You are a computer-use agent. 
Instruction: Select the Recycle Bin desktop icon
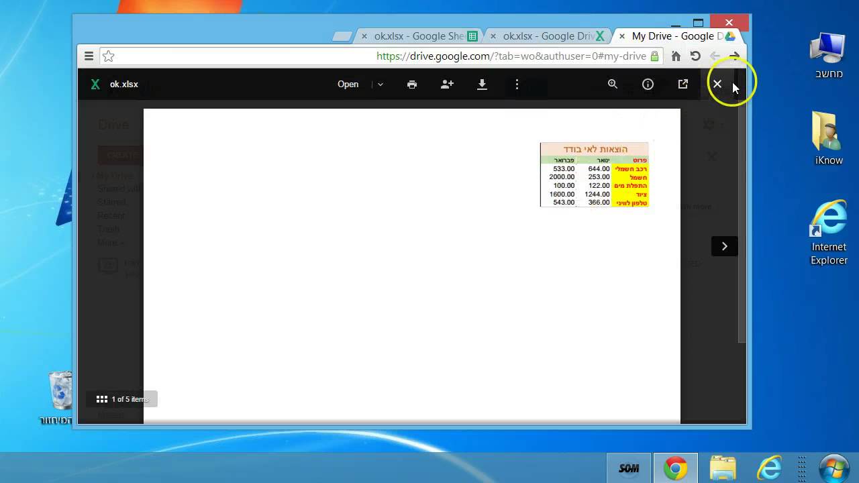(56, 397)
